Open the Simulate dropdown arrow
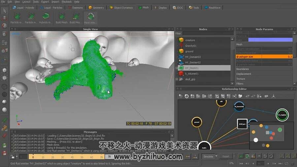The width and height of the screenshot is (297, 167). pos(216,156)
